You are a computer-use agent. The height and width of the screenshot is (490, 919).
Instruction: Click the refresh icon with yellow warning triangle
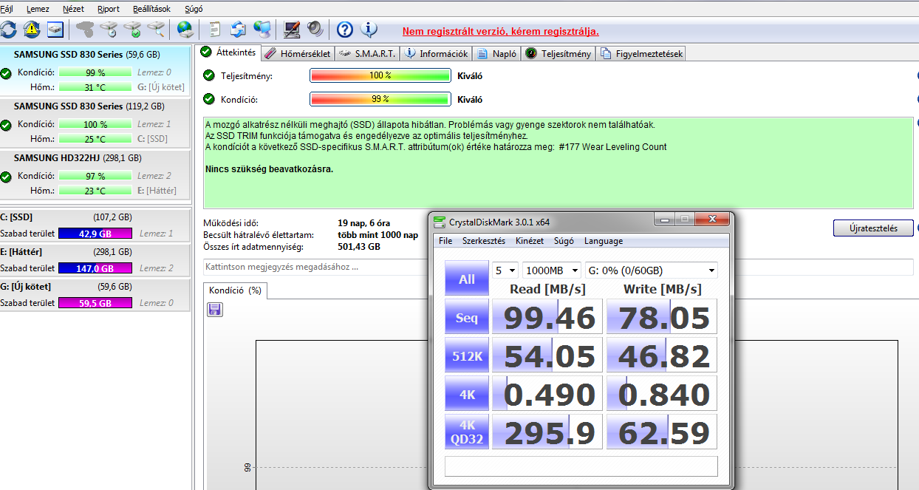coord(32,30)
